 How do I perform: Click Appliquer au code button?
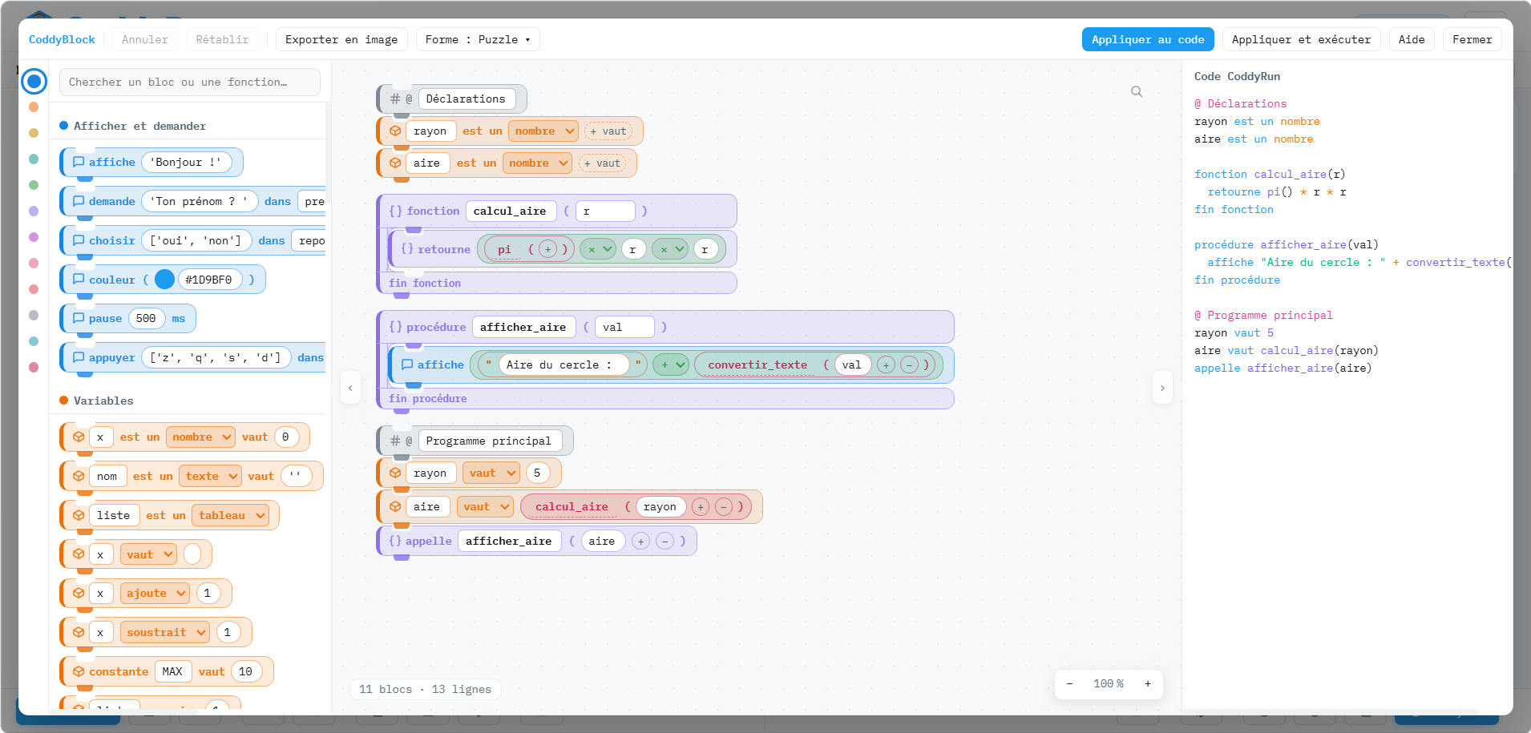(x=1148, y=39)
